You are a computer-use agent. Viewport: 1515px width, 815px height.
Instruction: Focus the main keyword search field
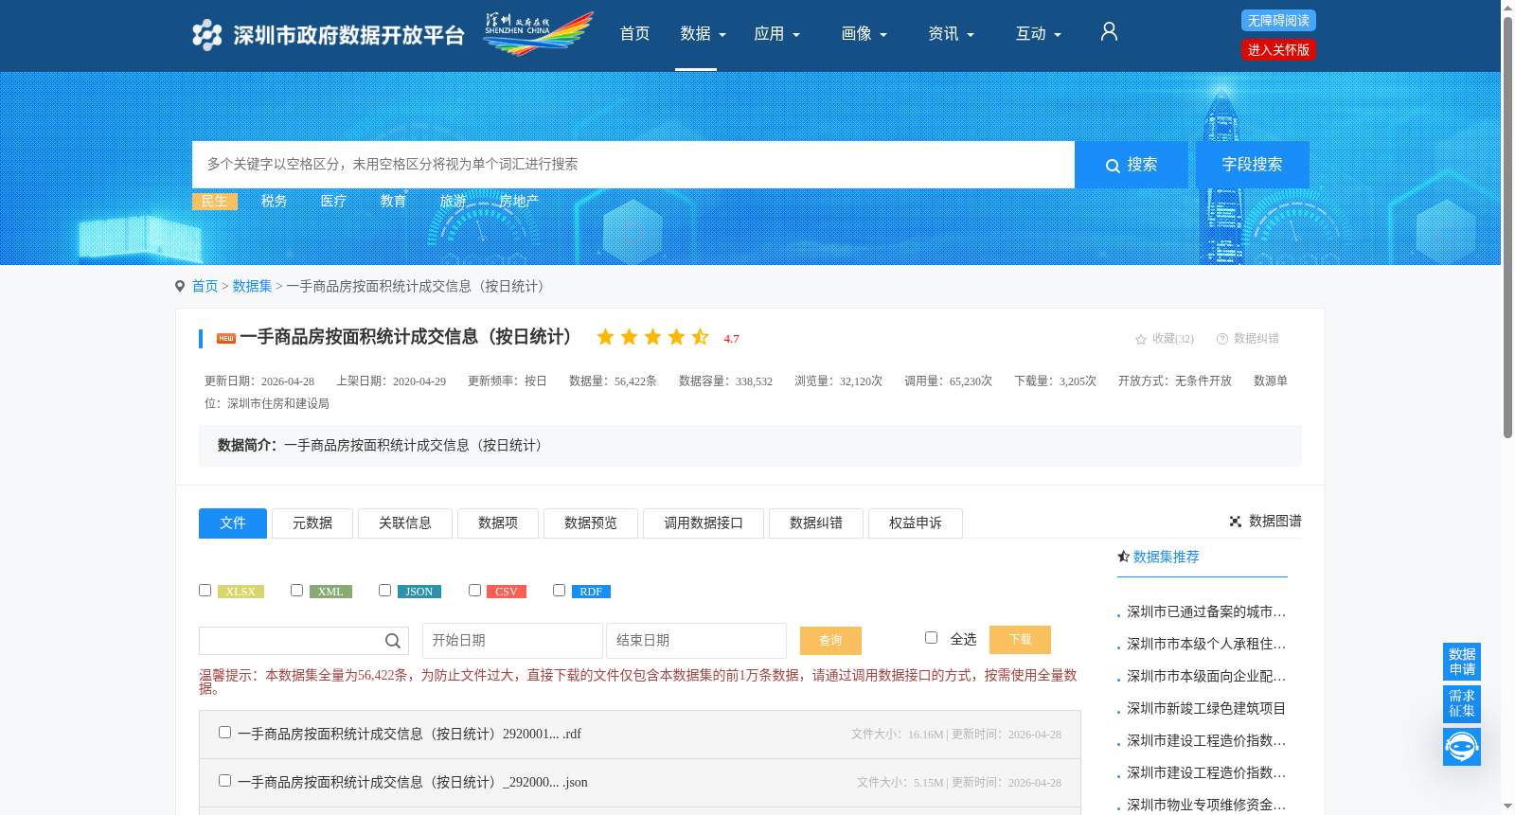click(633, 165)
